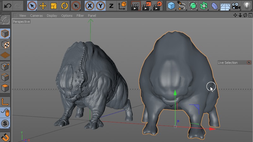The width and height of the screenshot is (253, 142).
Task: Select the Scale tool
Action: (54, 6)
